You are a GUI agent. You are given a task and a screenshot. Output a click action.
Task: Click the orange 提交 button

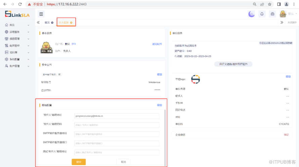tap(79, 162)
